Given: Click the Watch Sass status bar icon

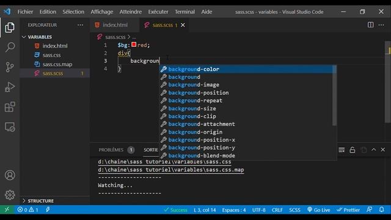Looking at the screenshot, I should point(48,210).
